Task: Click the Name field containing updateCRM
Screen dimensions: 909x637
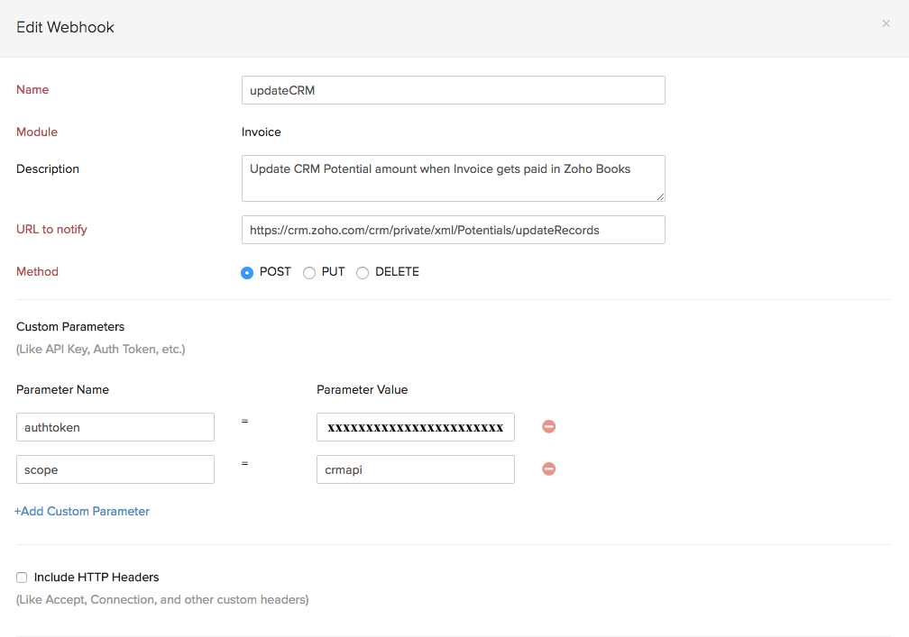Action: (453, 90)
